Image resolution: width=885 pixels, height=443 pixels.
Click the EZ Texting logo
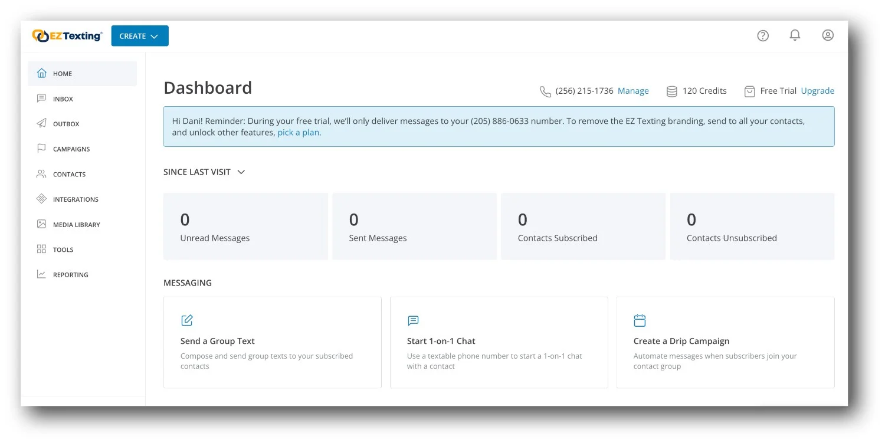(x=67, y=36)
